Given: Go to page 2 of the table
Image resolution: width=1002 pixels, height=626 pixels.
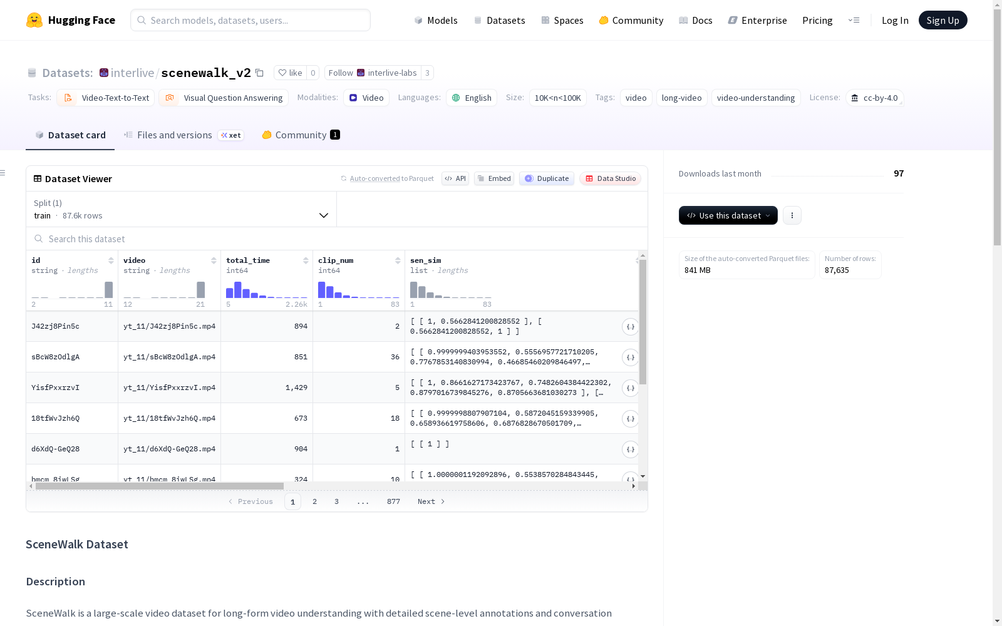Looking at the screenshot, I should pyautogui.click(x=314, y=501).
